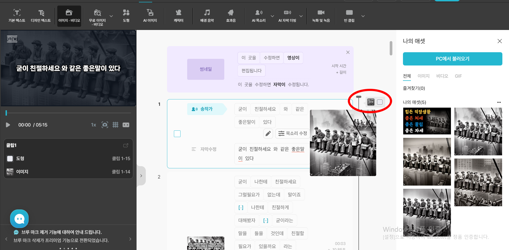
Task: Switch to the 비디오 assets tab
Action: [x=442, y=76]
